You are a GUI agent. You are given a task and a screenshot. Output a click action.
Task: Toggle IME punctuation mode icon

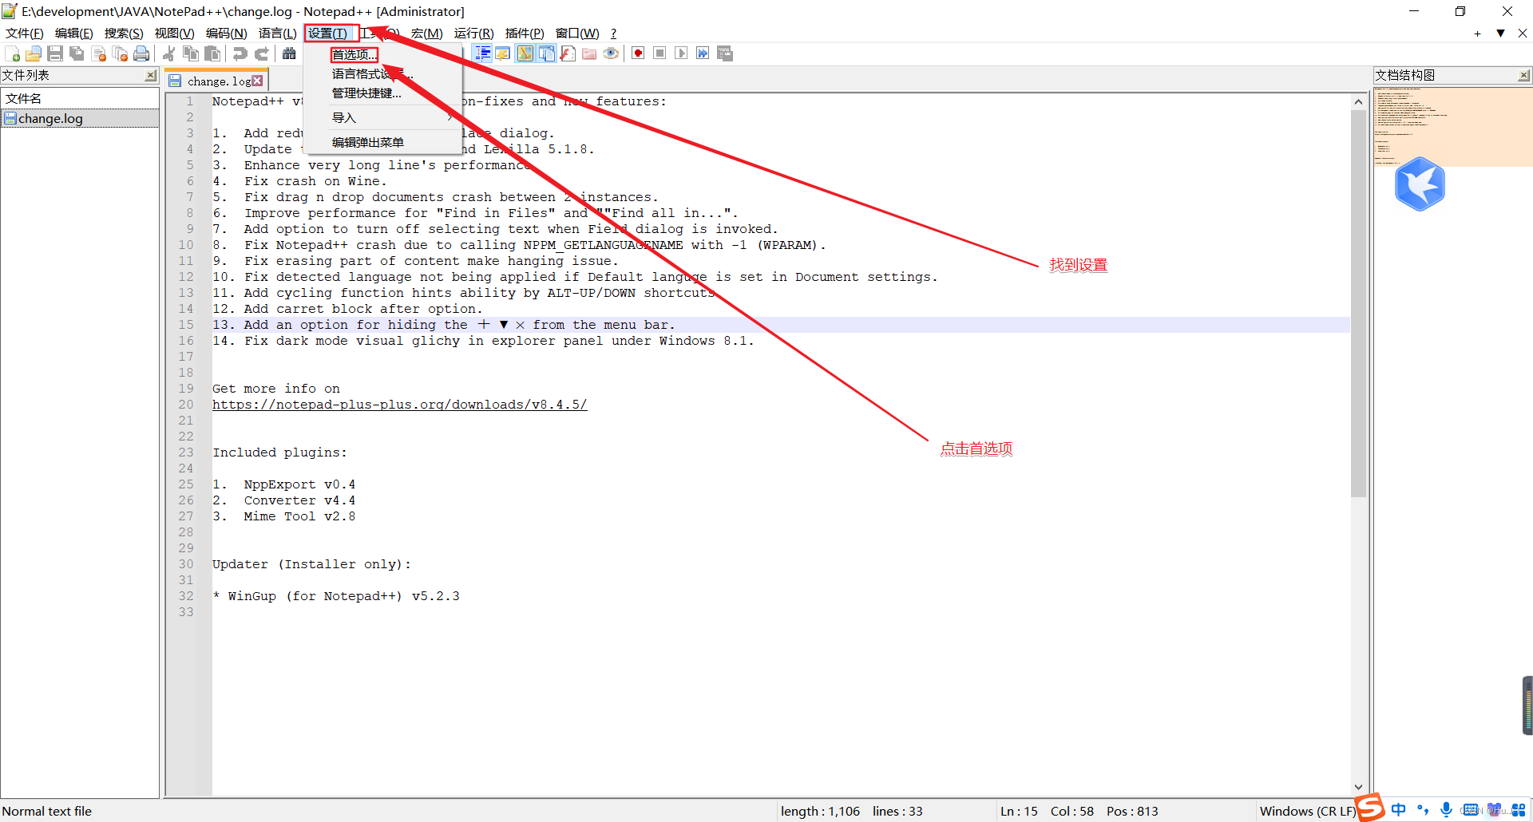click(x=1423, y=810)
